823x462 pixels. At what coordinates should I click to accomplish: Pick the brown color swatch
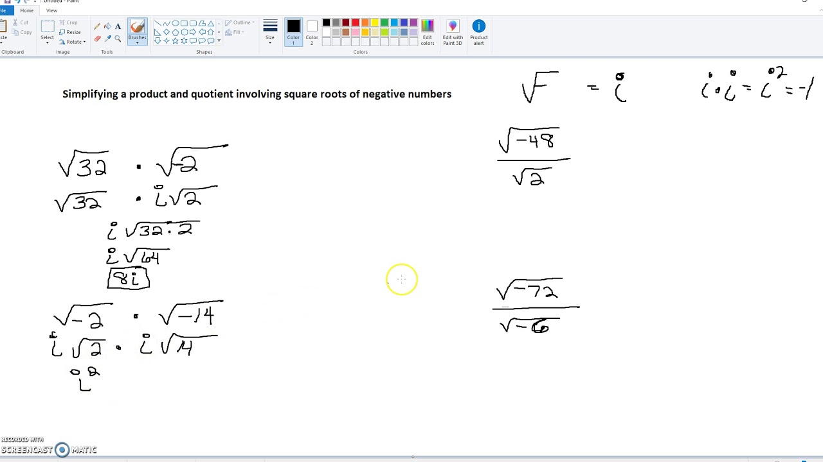coord(346,32)
